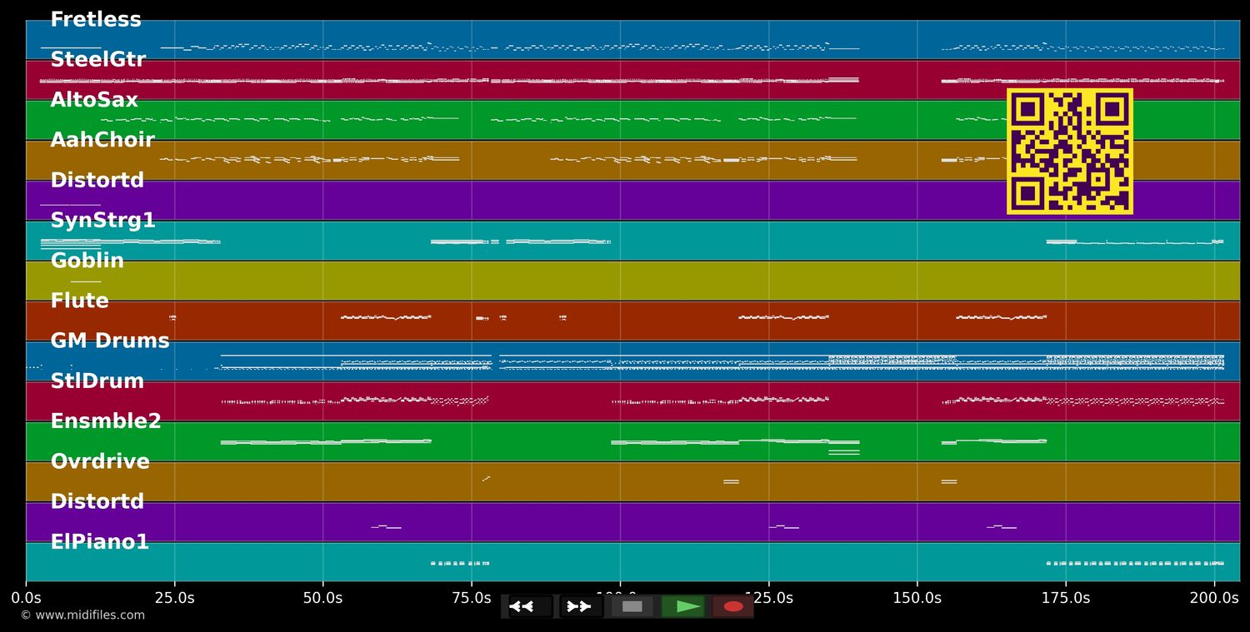Start playback with the green play button
1250x632 pixels.
(682, 606)
